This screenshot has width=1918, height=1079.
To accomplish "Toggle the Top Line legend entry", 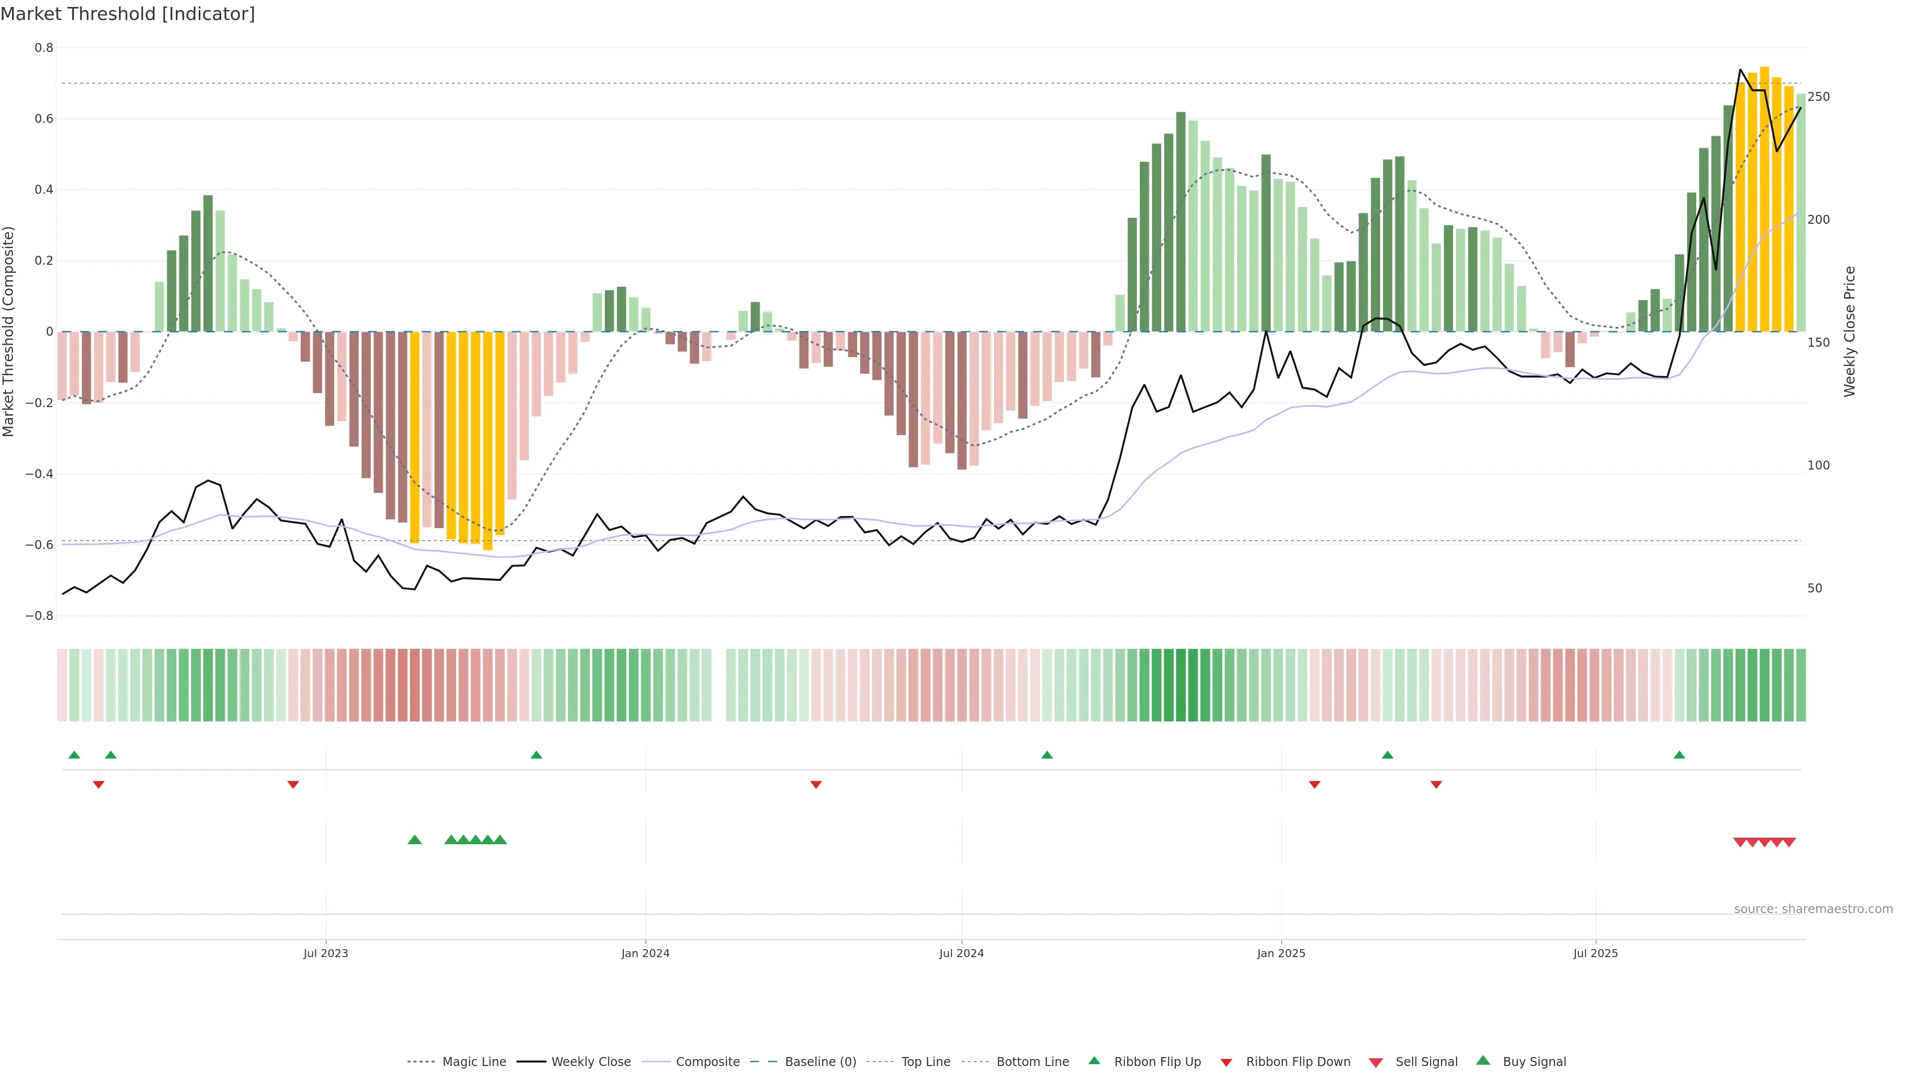I will tap(926, 1062).
